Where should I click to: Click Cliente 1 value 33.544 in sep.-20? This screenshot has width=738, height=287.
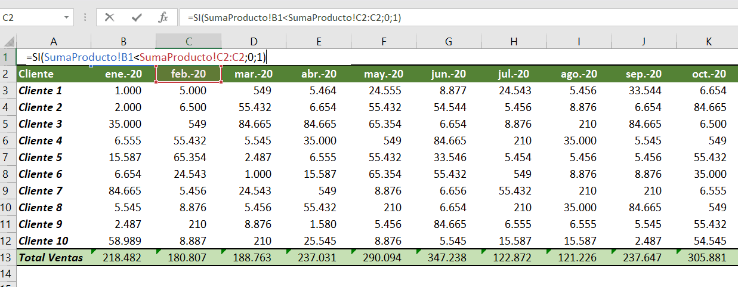click(643, 91)
